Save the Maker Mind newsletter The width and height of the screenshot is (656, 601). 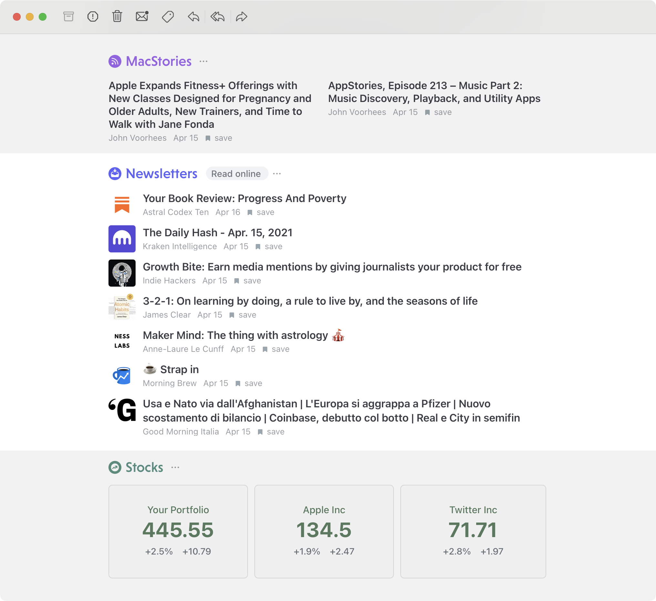tap(276, 349)
